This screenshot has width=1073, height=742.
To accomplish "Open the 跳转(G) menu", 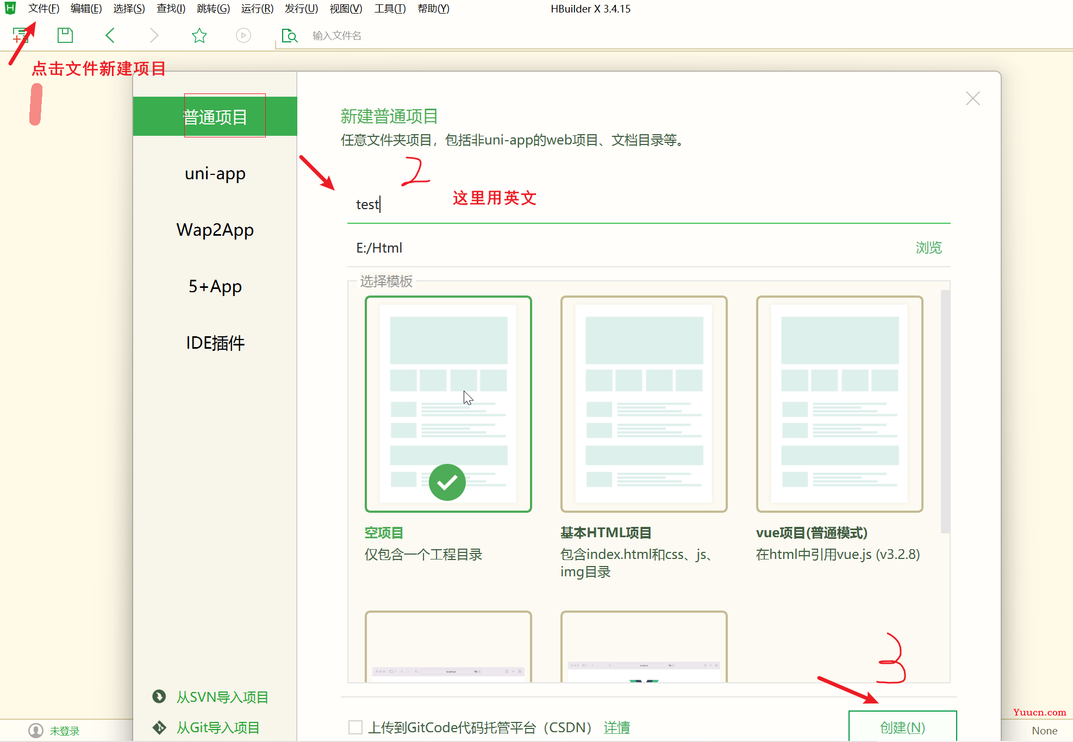I will pyautogui.click(x=213, y=9).
